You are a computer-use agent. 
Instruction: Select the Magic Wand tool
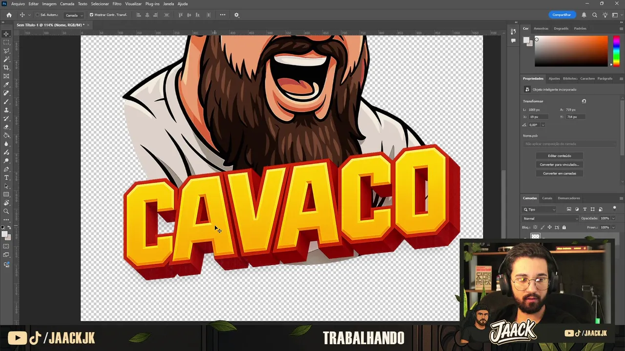[6, 59]
